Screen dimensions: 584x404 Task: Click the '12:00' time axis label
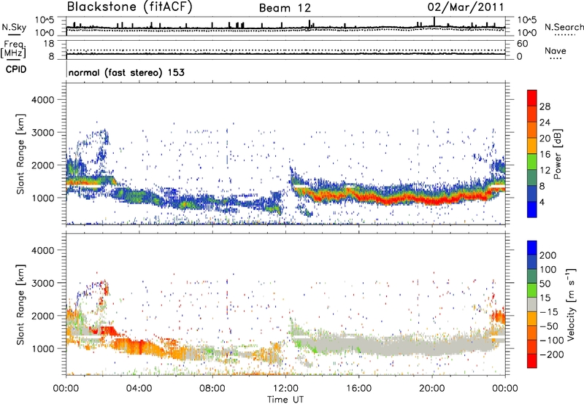285,389
